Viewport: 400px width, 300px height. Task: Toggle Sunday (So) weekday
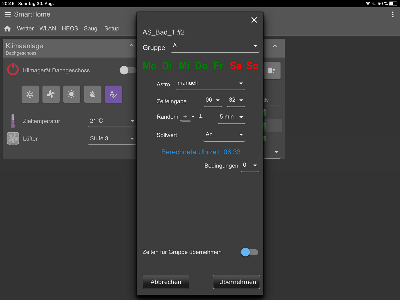(252, 66)
